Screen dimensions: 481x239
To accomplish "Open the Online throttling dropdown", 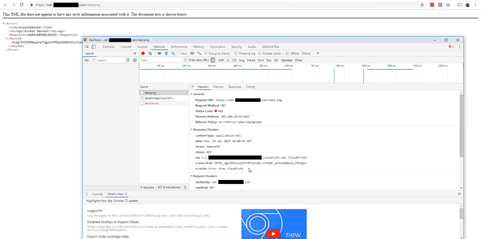I will pos(318,53).
